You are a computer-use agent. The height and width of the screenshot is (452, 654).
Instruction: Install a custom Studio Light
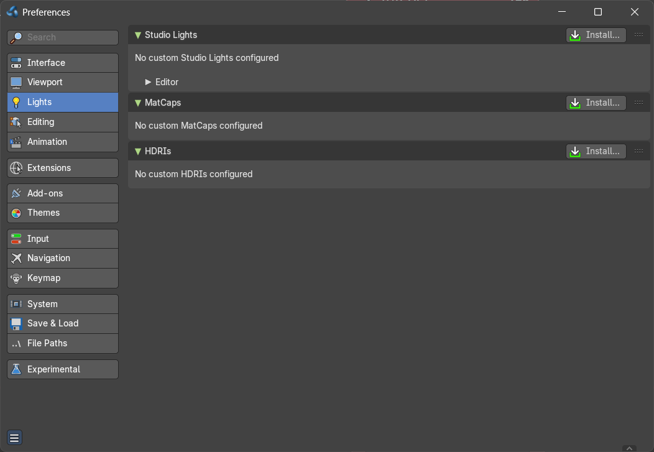point(596,35)
